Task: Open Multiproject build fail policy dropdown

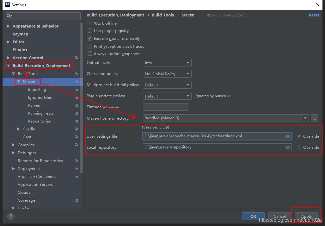Action: point(167,85)
